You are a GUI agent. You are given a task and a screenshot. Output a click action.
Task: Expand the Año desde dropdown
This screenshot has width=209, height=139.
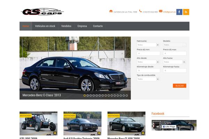point(148,62)
